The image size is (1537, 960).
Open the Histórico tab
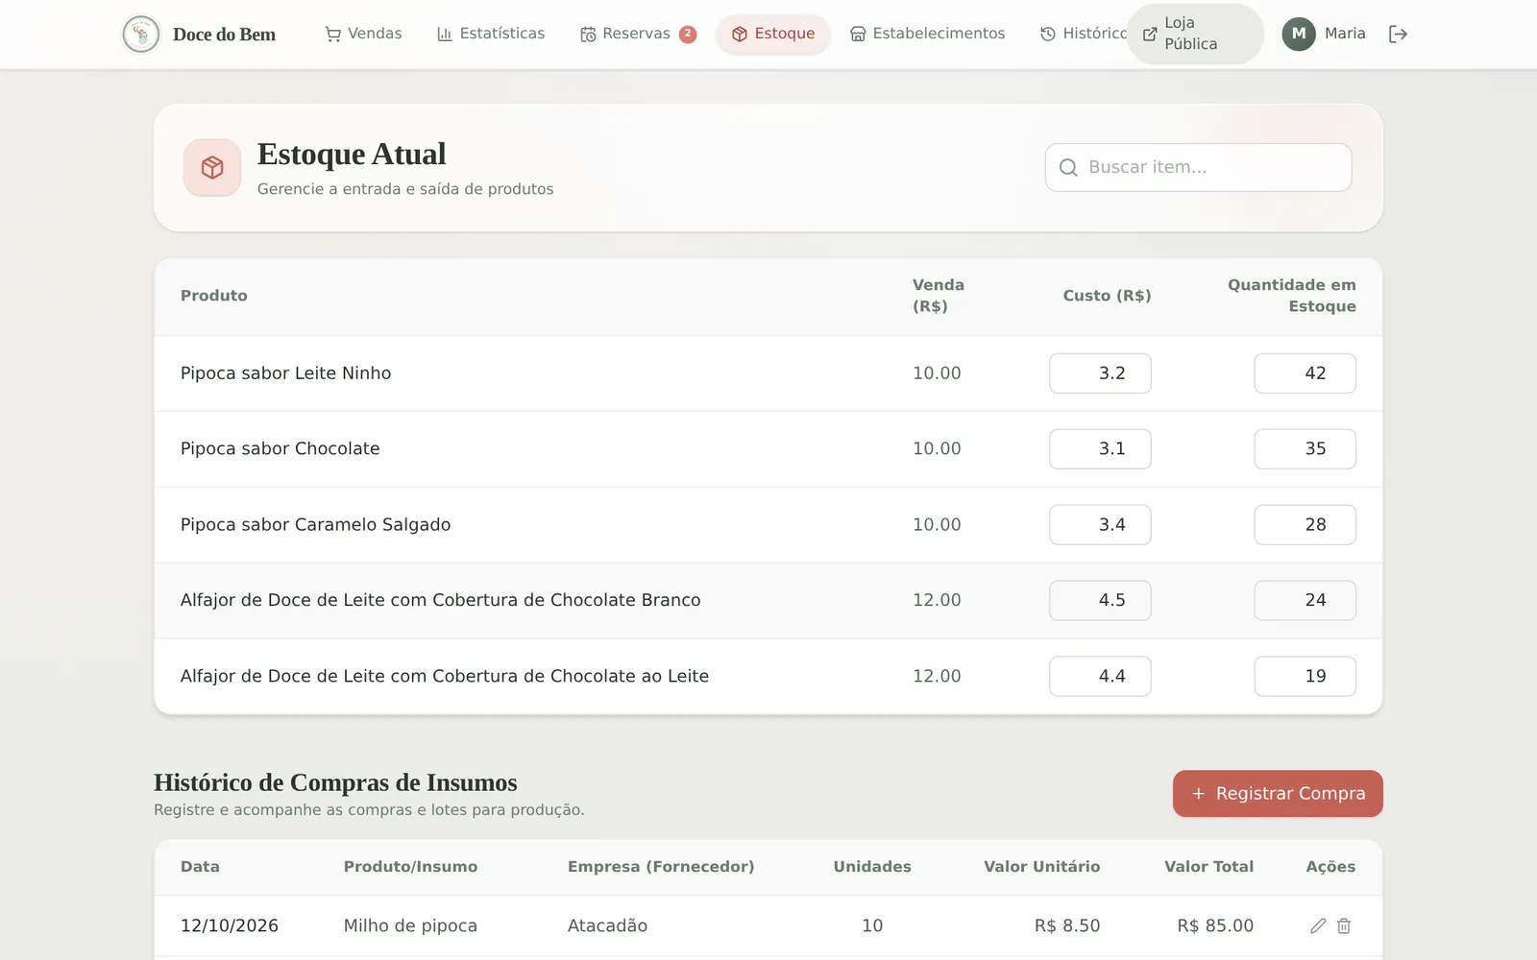[x=1084, y=34]
